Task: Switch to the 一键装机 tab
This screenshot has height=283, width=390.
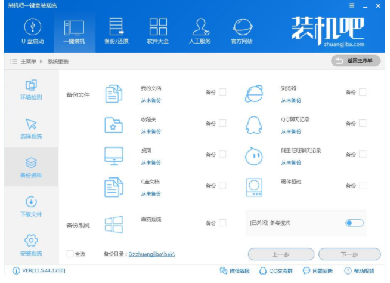Action: pyautogui.click(x=74, y=31)
